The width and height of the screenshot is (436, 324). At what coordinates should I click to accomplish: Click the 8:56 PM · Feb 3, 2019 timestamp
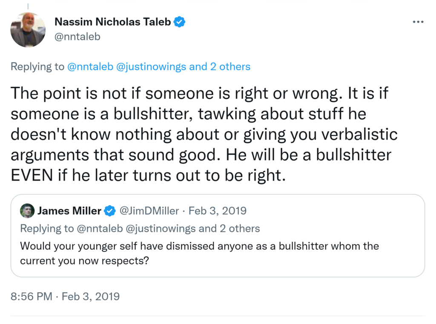point(65,296)
